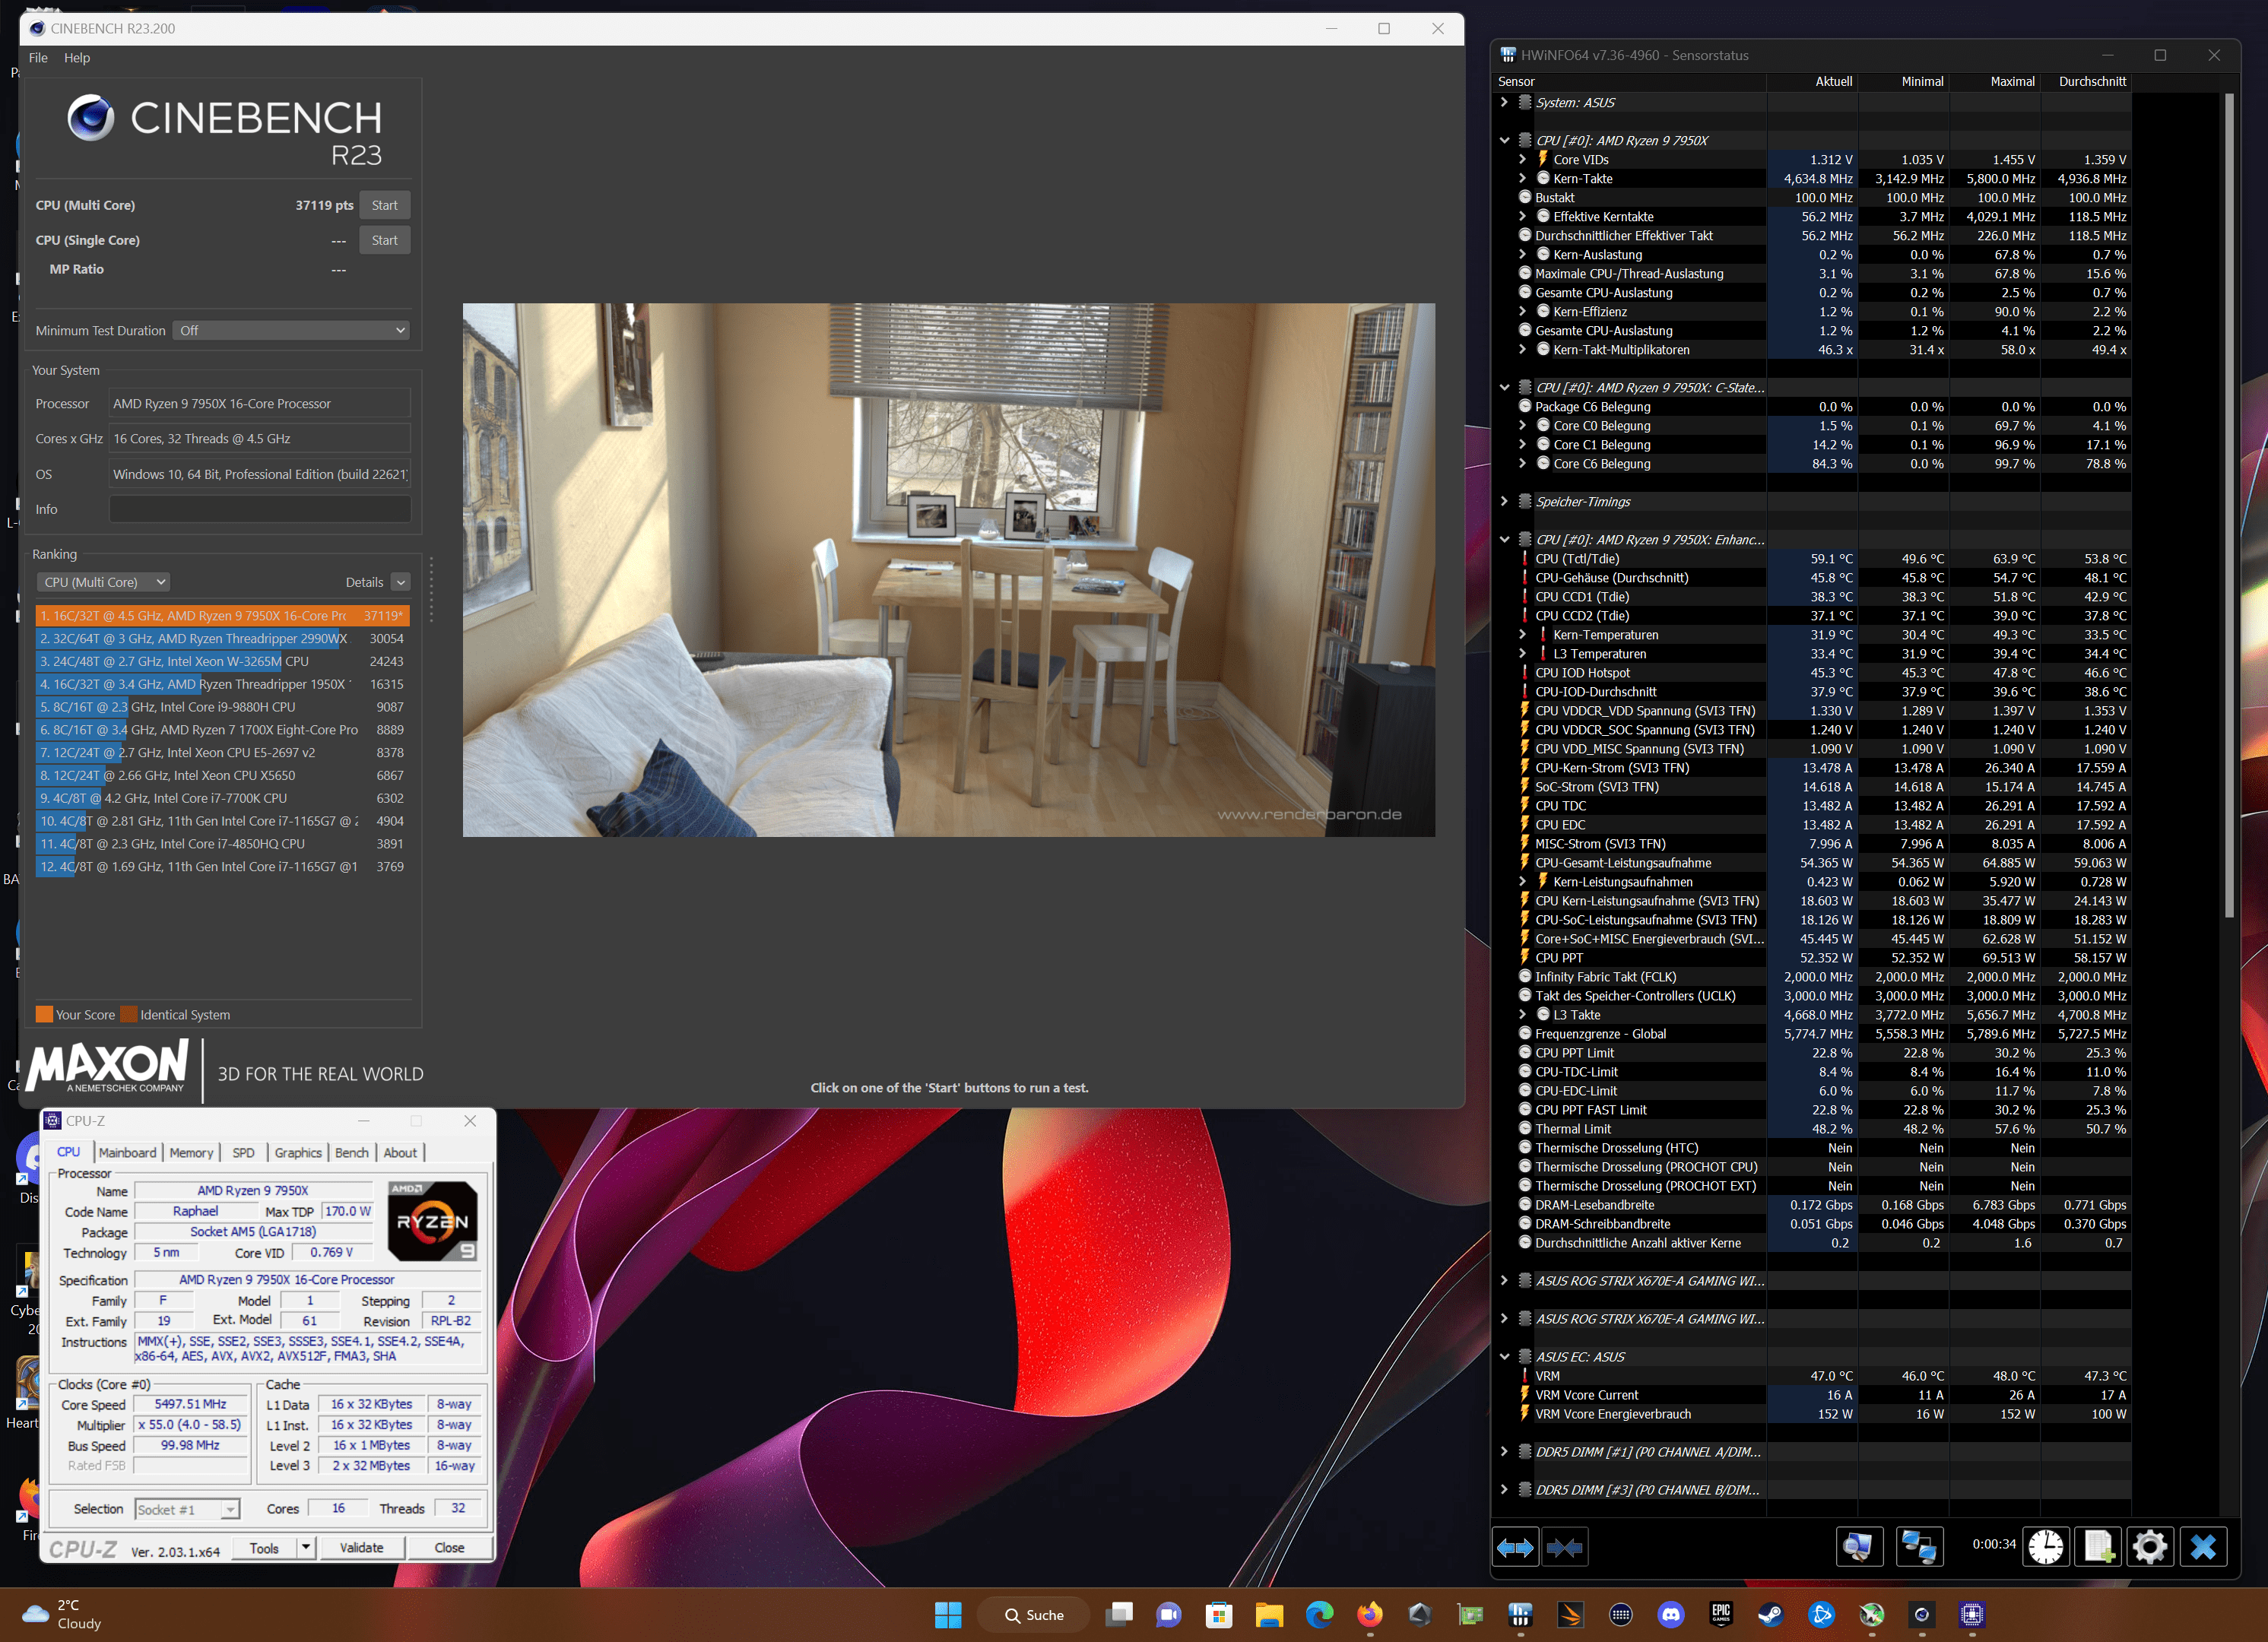Switch to the SPD tab in CPU-Z
The height and width of the screenshot is (1642, 2268).
pos(243,1152)
